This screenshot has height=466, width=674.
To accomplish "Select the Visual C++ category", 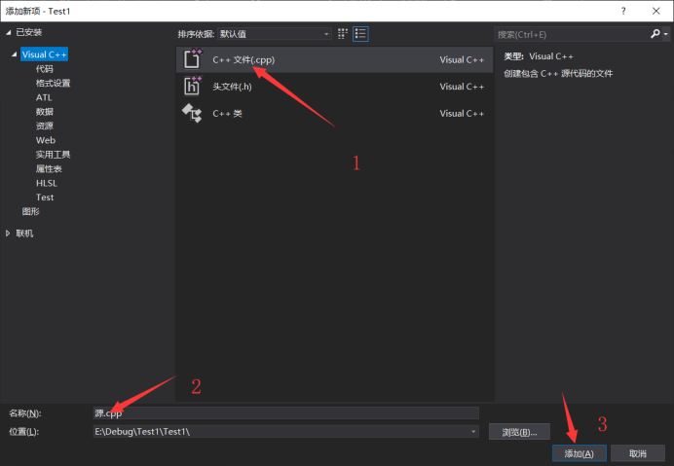I will point(44,54).
